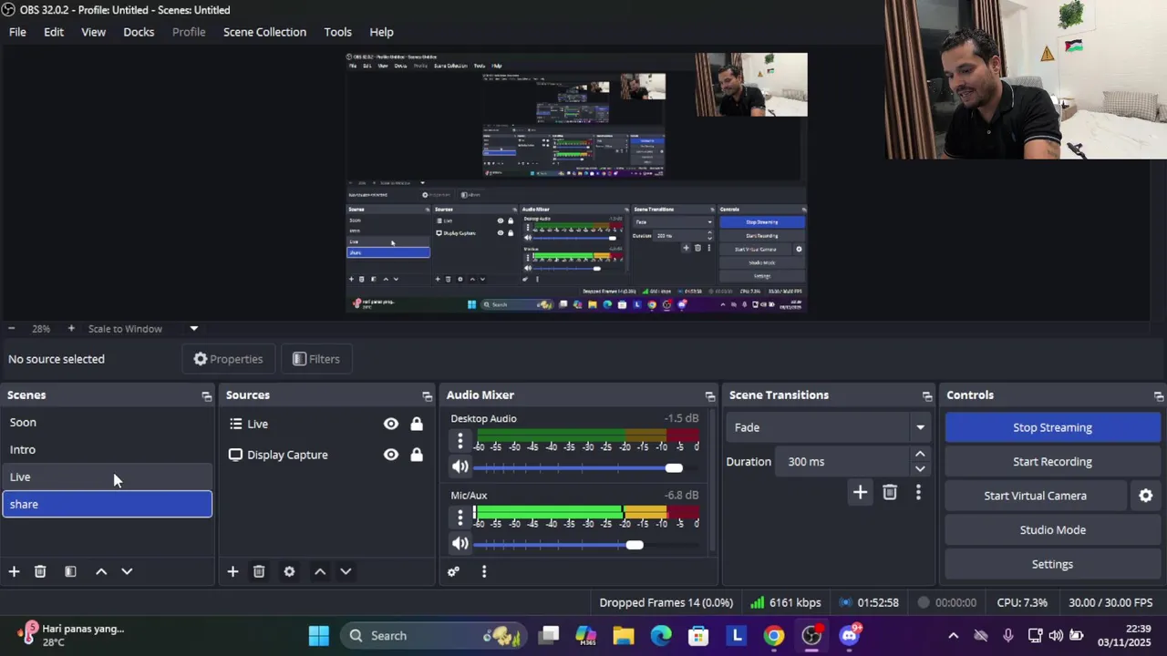Click Stop Streaming button
The width and height of the screenshot is (1167, 656).
[x=1052, y=427]
